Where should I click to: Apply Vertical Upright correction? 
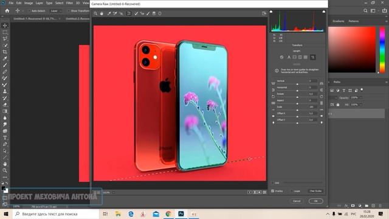300,57
